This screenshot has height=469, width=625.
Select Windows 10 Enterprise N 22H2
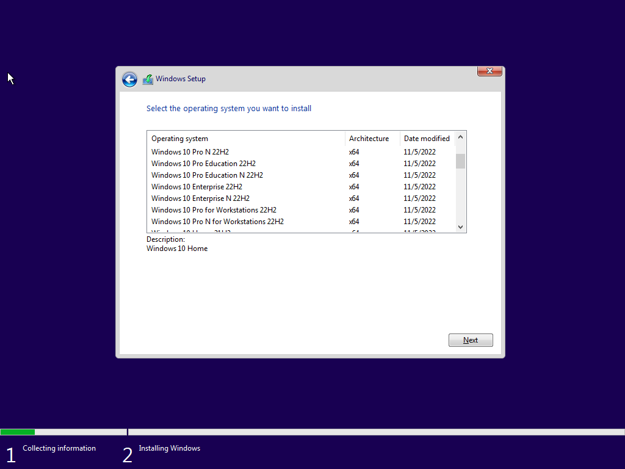click(x=301, y=198)
